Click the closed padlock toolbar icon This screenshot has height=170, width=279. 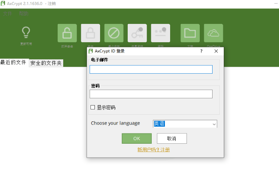point(90,33)
